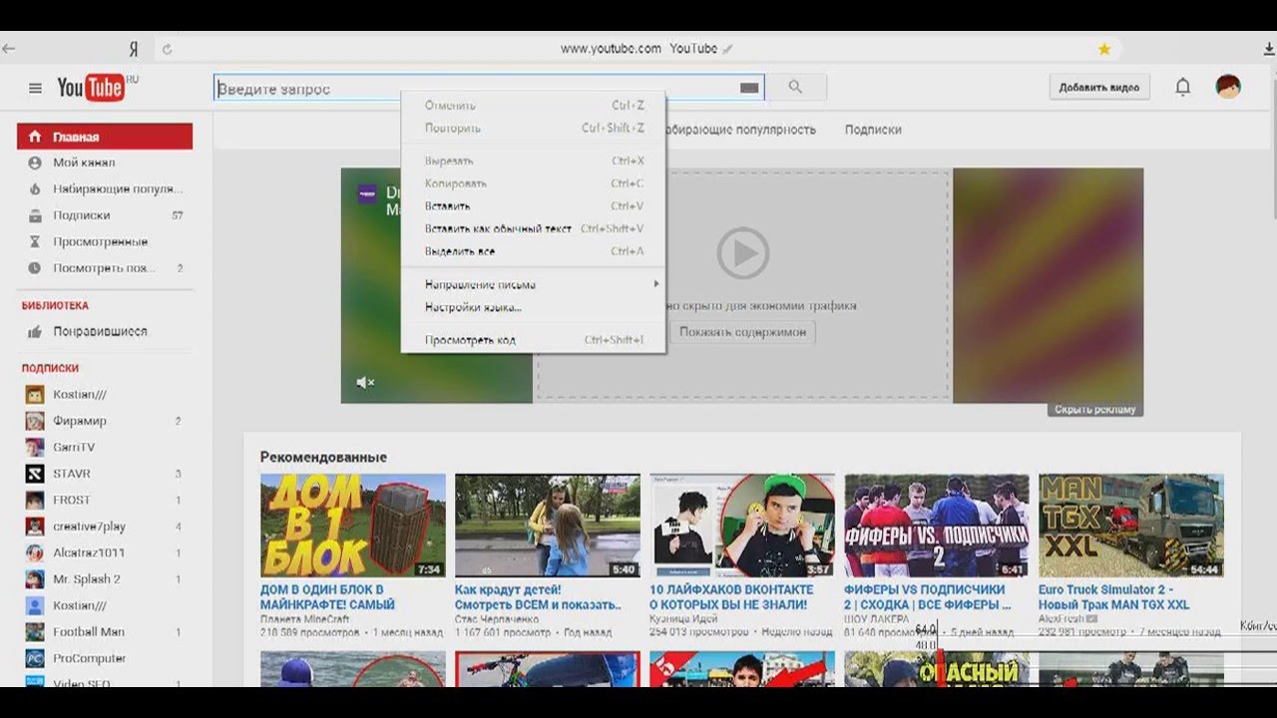The image size is (1277, 718).
Task: Click the Мой канал sidebar icon
Action: [35, 163]
